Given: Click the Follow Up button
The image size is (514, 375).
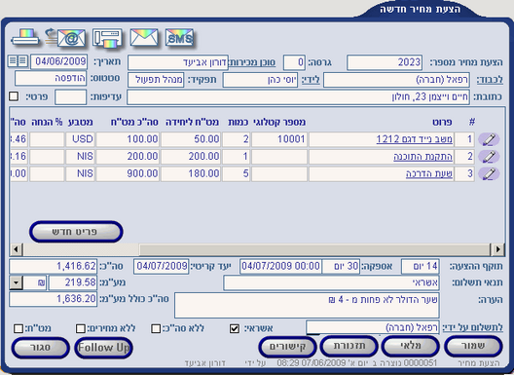Looking at the screenshot, I should [x=103, y=348].
